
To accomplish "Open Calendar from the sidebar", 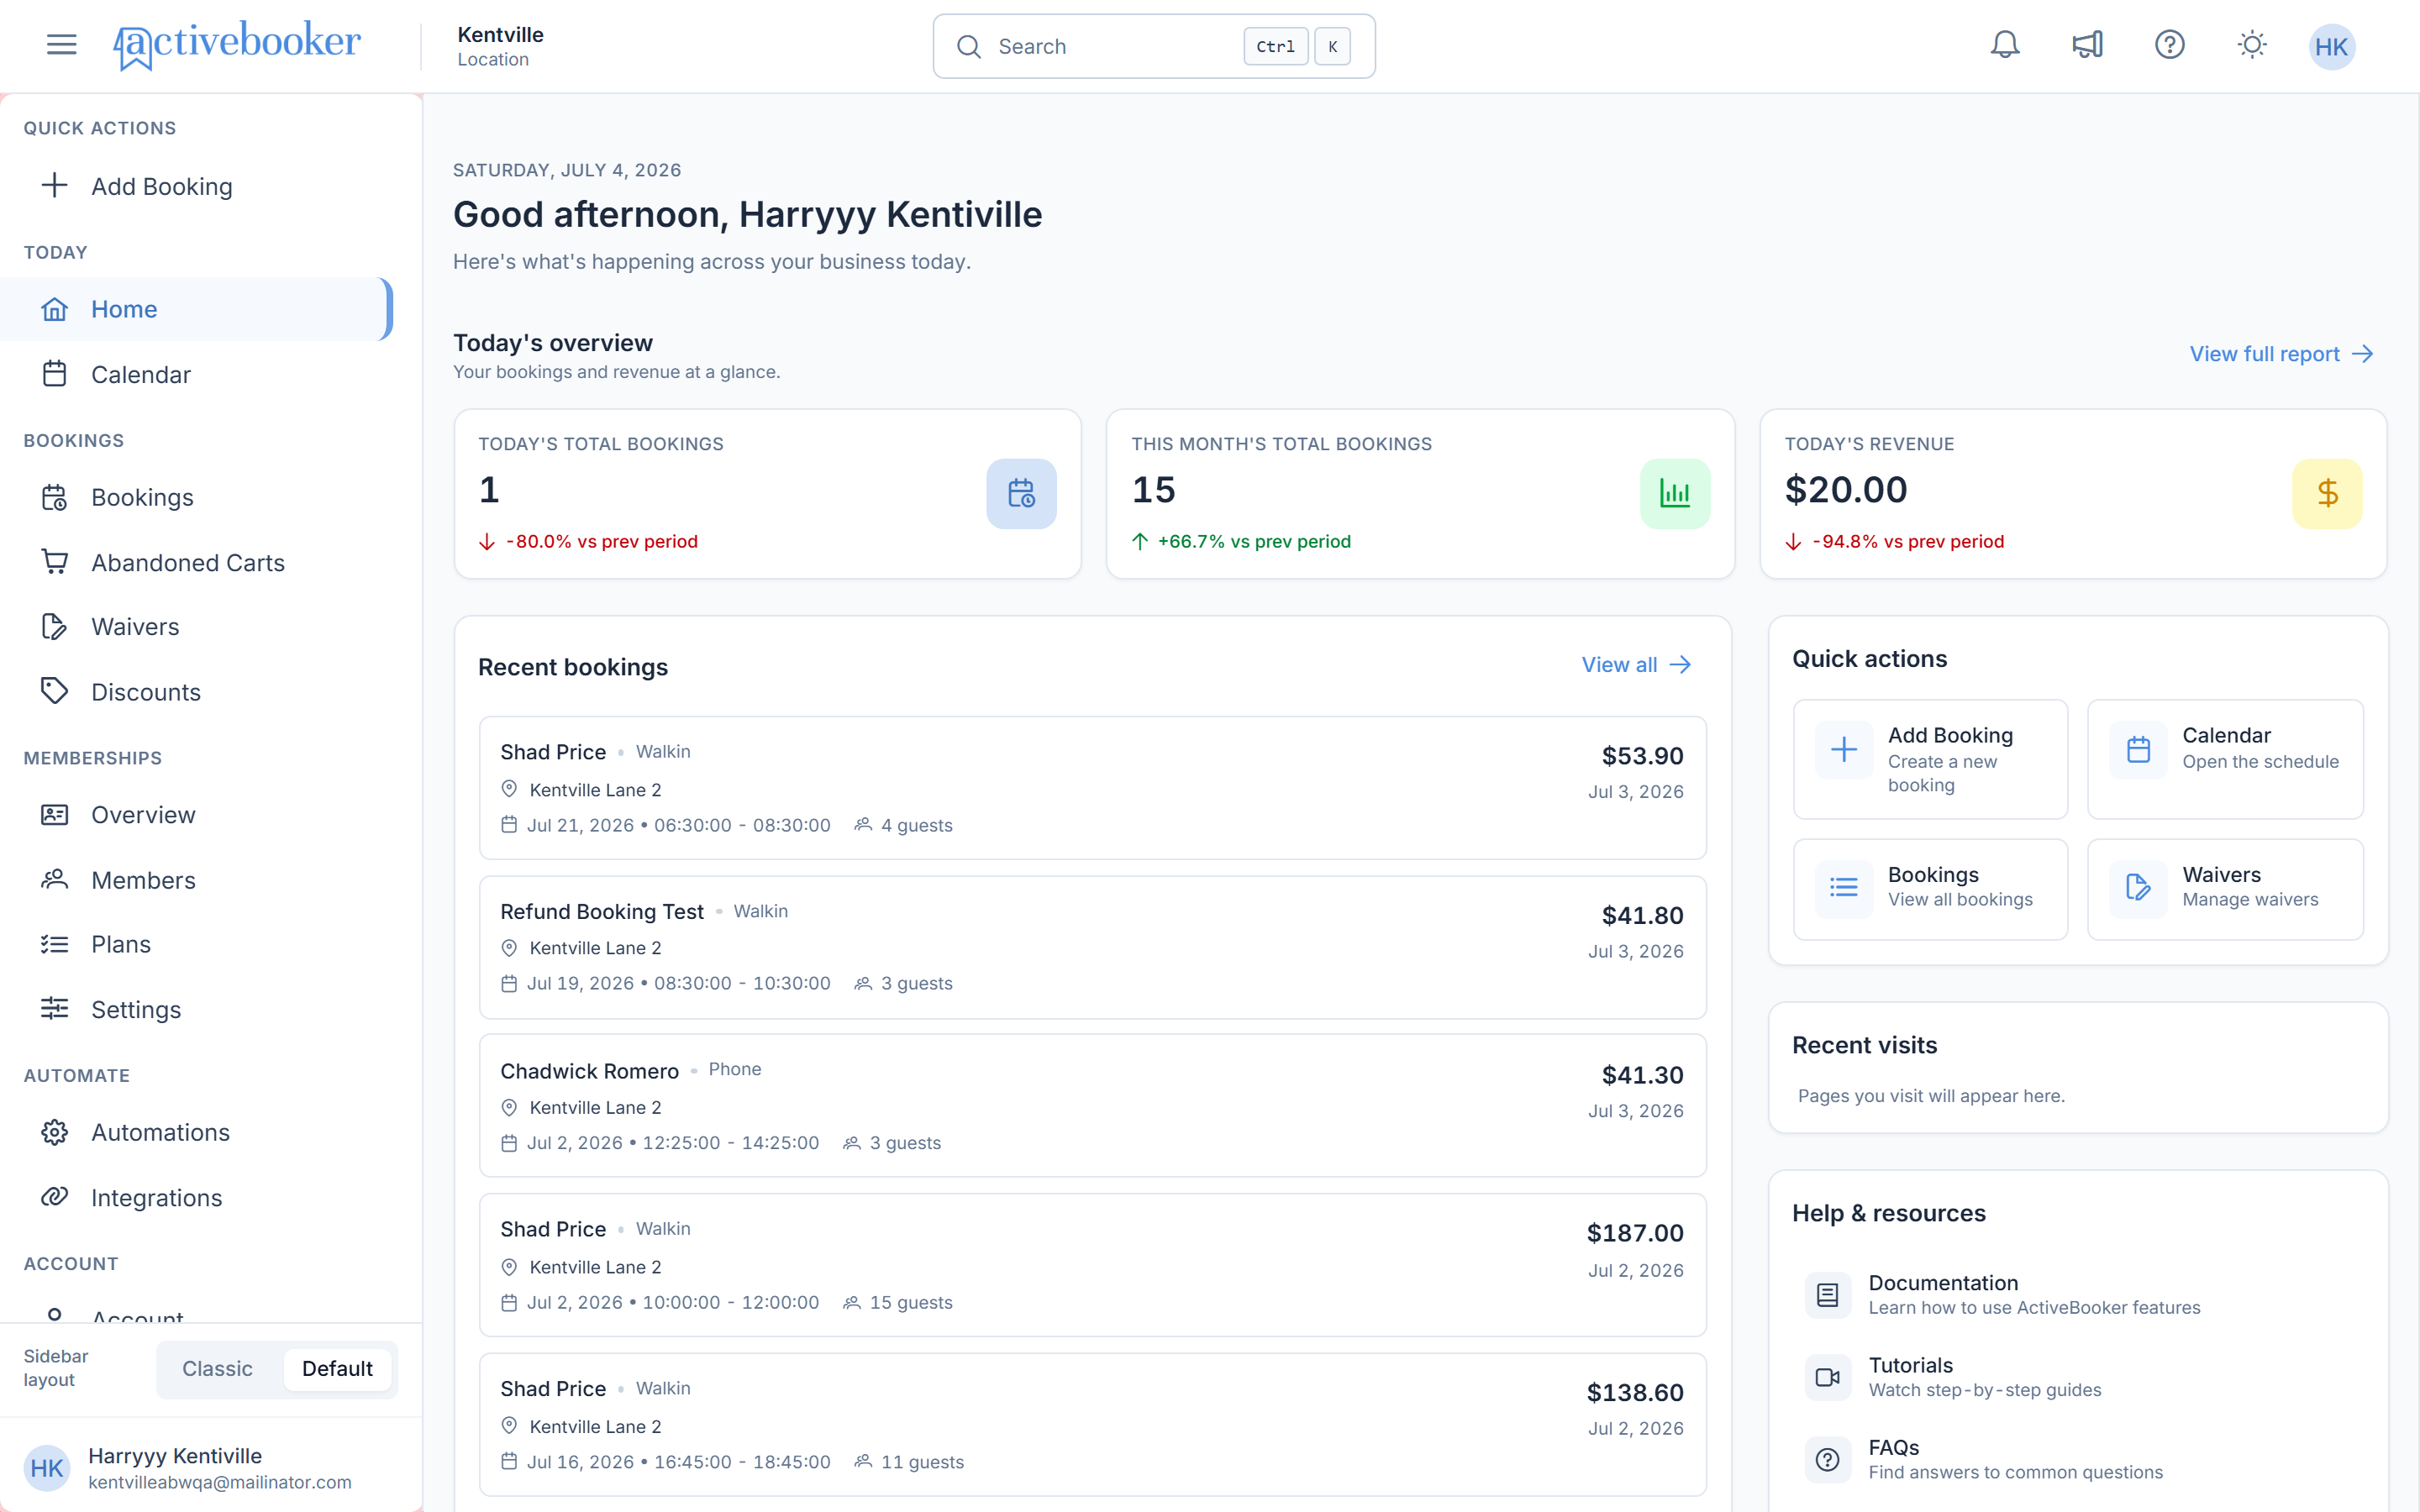I will pyautogui.click(x=196, y=374).
